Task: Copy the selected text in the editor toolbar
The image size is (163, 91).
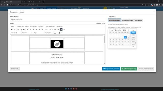Action: click(21, 30)
